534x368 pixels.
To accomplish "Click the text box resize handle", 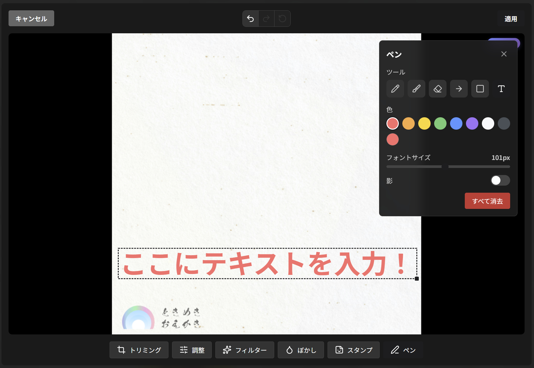I will (x=416, y=279).
